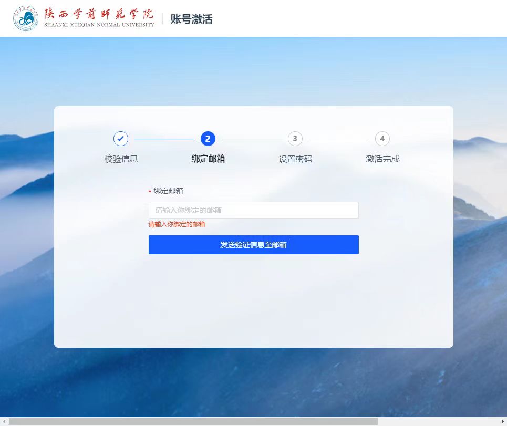Click the 账号激活 page title
Viewport: 507px width, 426px height.
(x=191, y=19)
